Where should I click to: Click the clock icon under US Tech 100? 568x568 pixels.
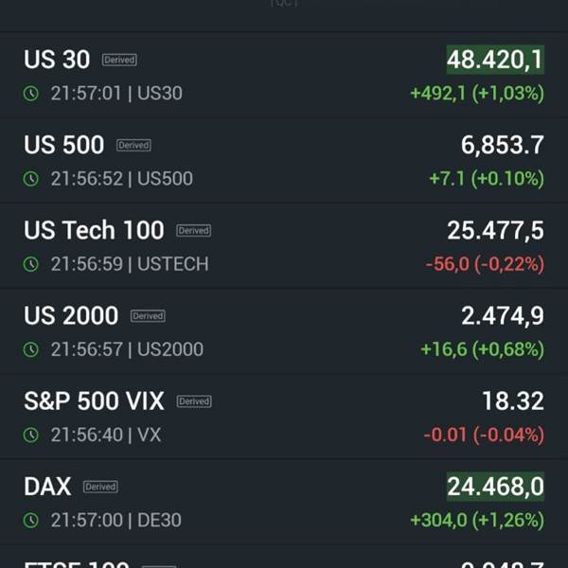click(31, 264)
